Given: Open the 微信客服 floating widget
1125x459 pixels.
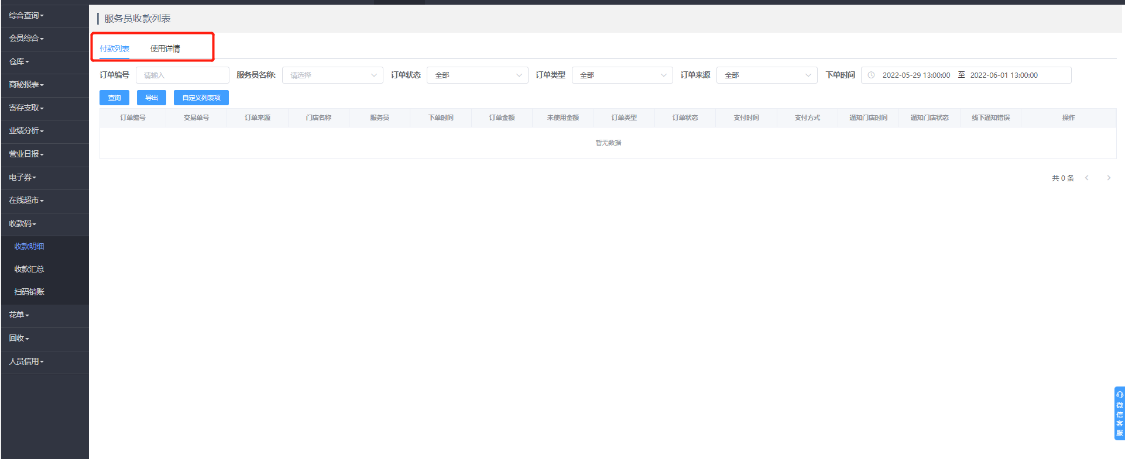Looking at the screenshot, I should click(x=1119, y=413).
